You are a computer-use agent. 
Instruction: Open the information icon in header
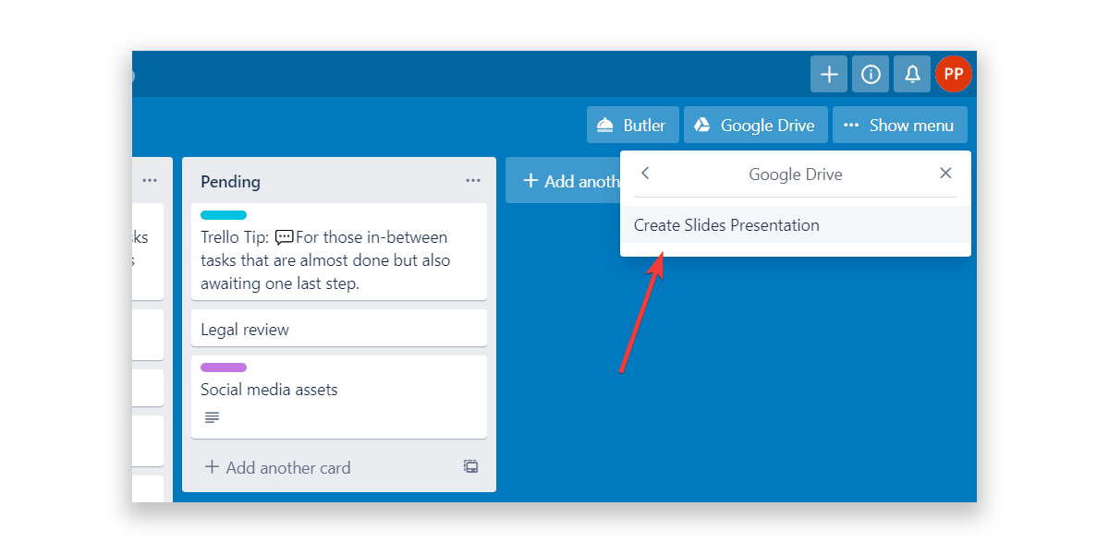(x=871, y=74)
